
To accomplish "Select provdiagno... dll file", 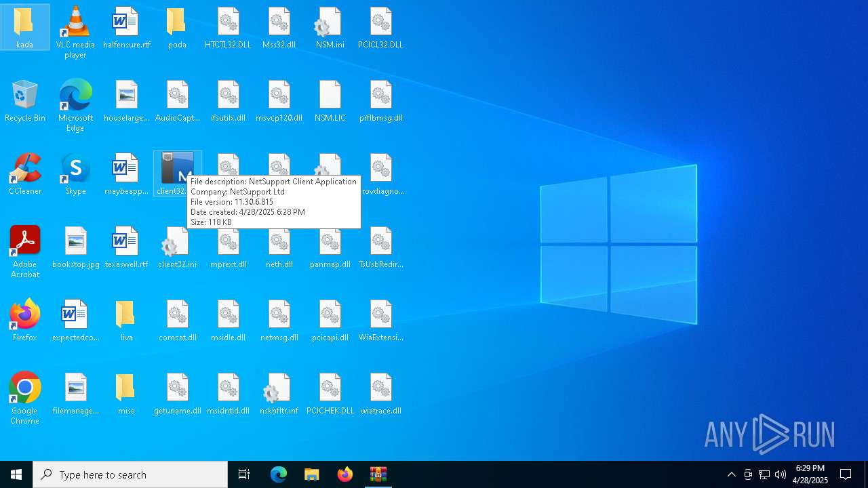I will coord(383,174).
